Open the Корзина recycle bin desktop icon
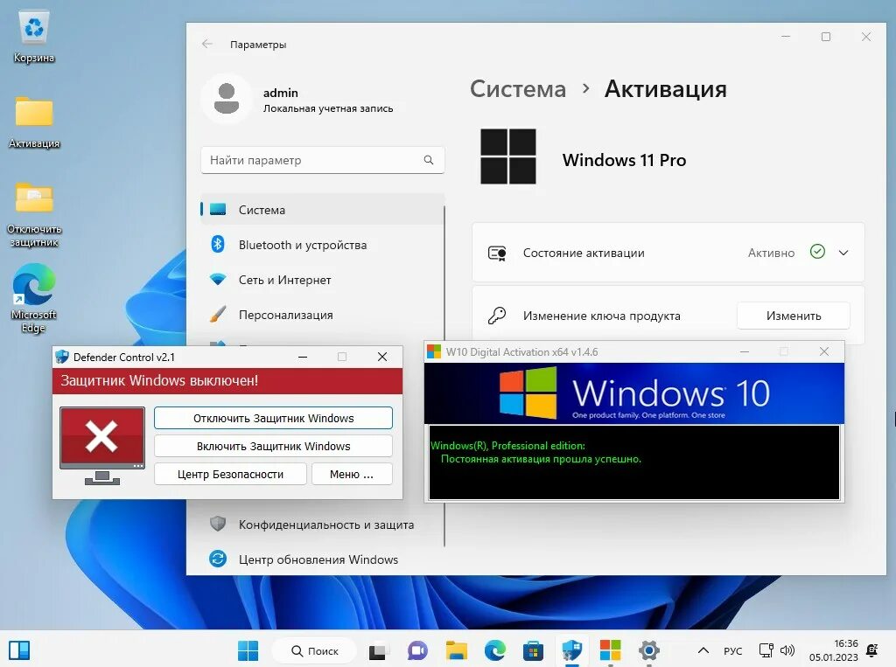This screenshot has height=667, width=896. click(x=34, y=37)
